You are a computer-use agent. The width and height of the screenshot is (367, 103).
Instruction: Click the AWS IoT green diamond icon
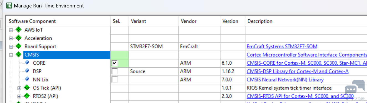coord(19,30)
